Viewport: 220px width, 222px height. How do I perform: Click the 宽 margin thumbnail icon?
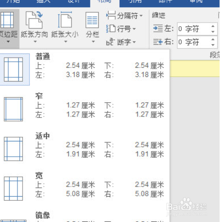[x=13, y=188]
